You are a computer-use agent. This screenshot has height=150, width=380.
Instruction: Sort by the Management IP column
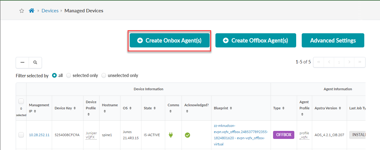35,111
